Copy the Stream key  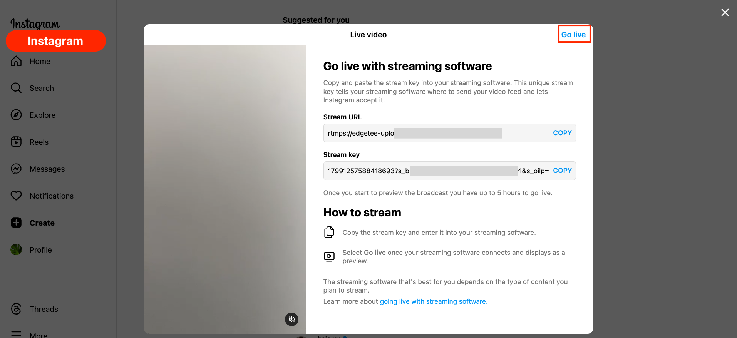pos(562,171)
